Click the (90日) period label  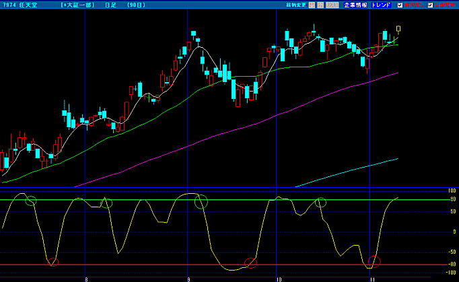coord(136,5)
